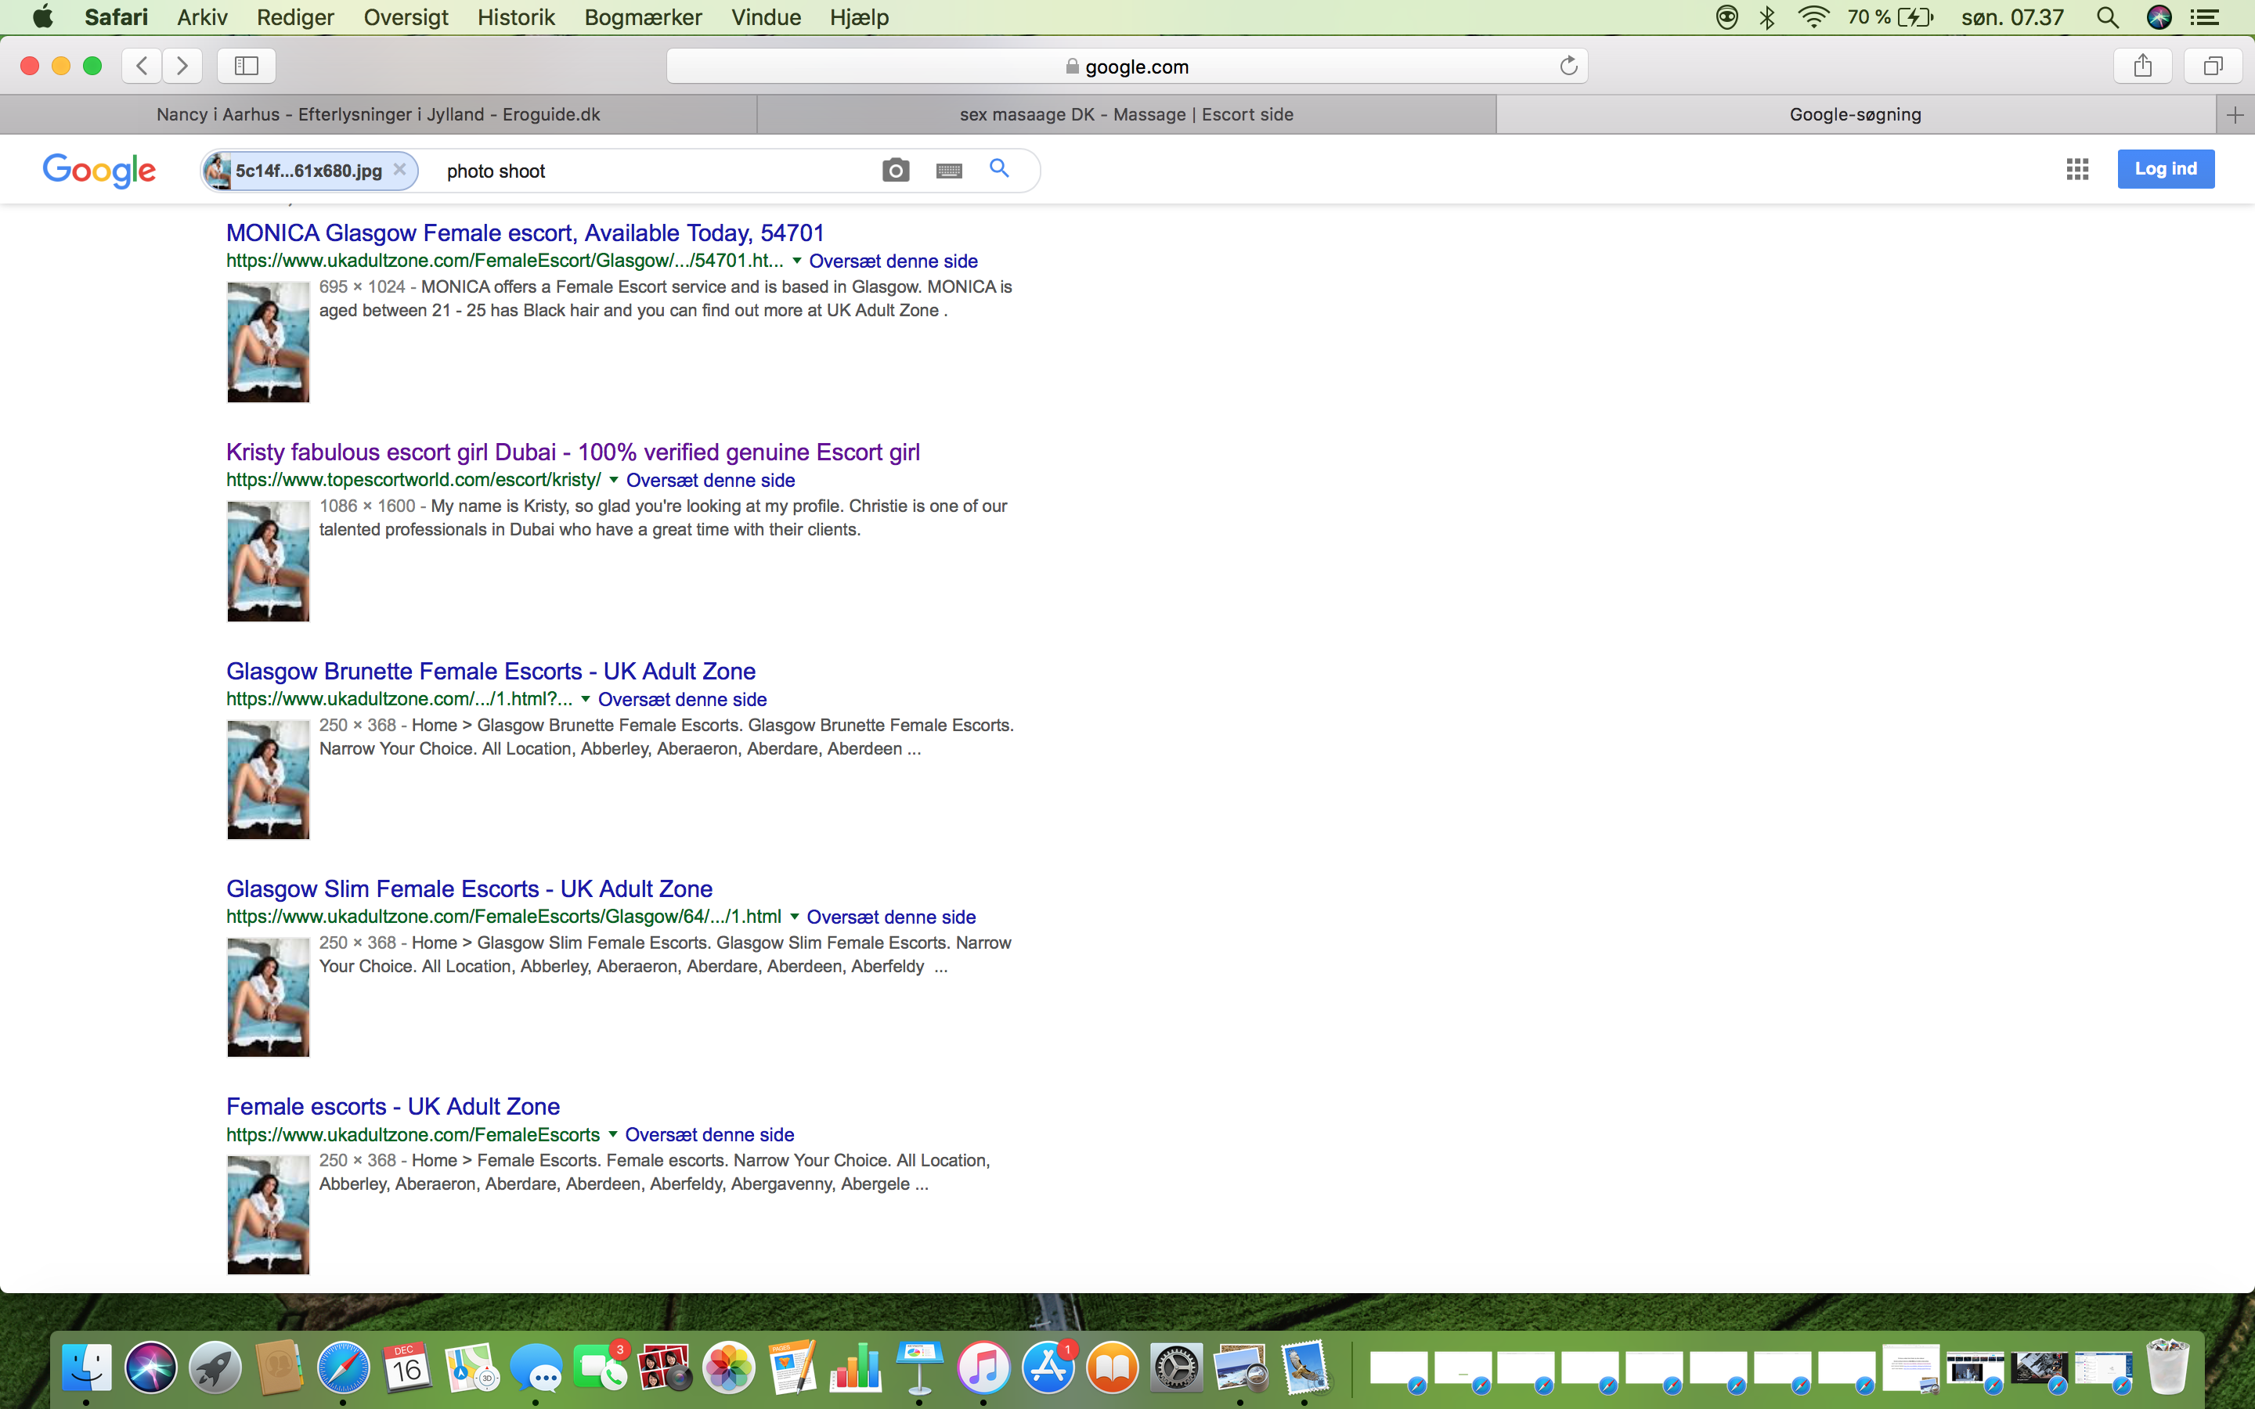Remove the uploaded 5c14f jpg image chip
Image resolution: width=2255 pixels, height=1409 pixels.
[x=400, y=170]
